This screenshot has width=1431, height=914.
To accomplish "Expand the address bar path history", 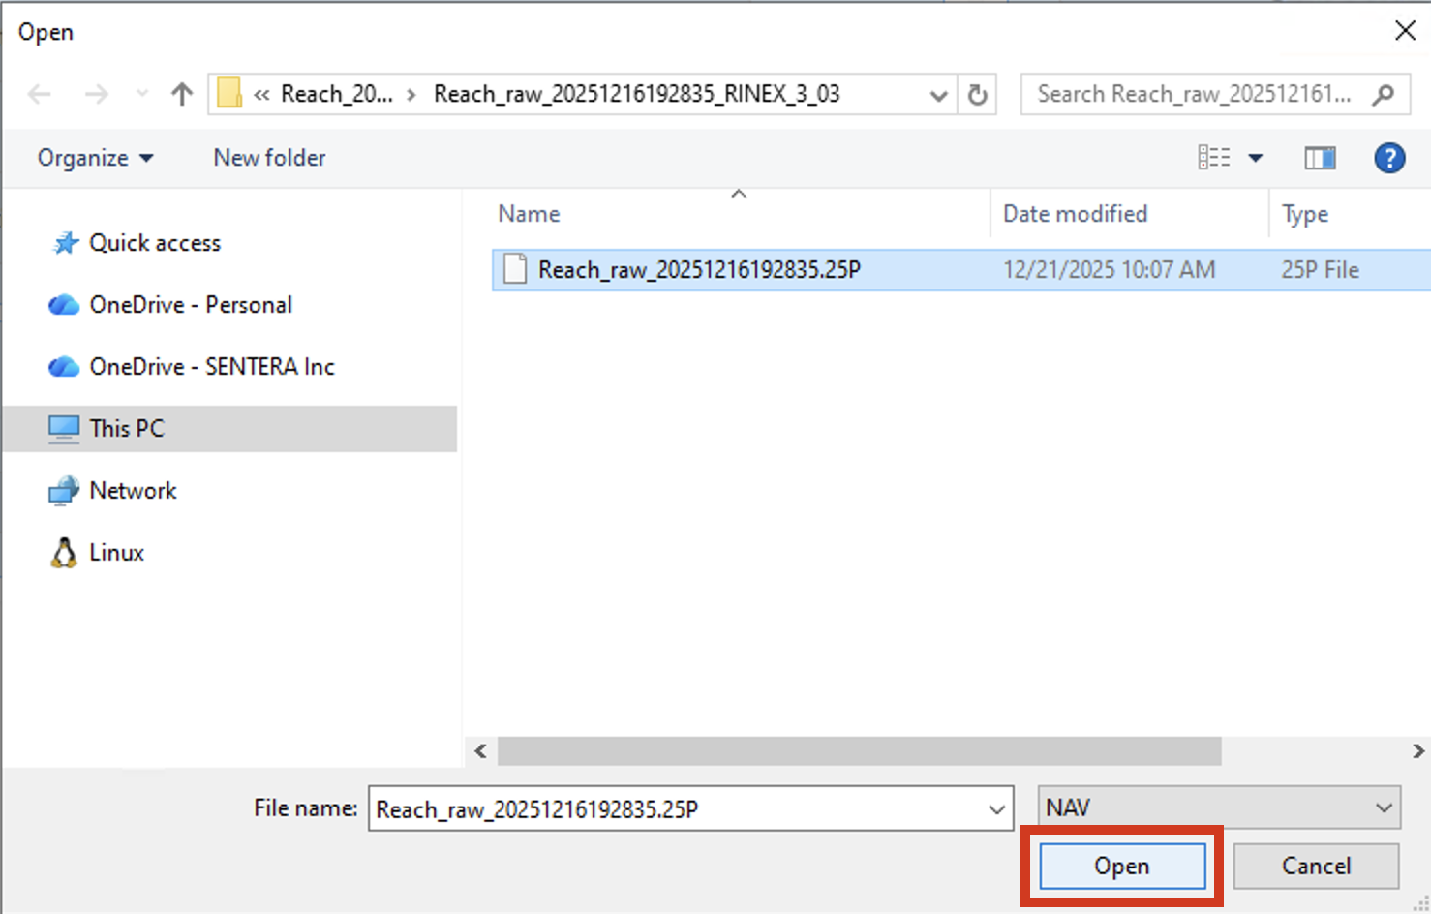I will pyautogui.click(x=937, y=95).
